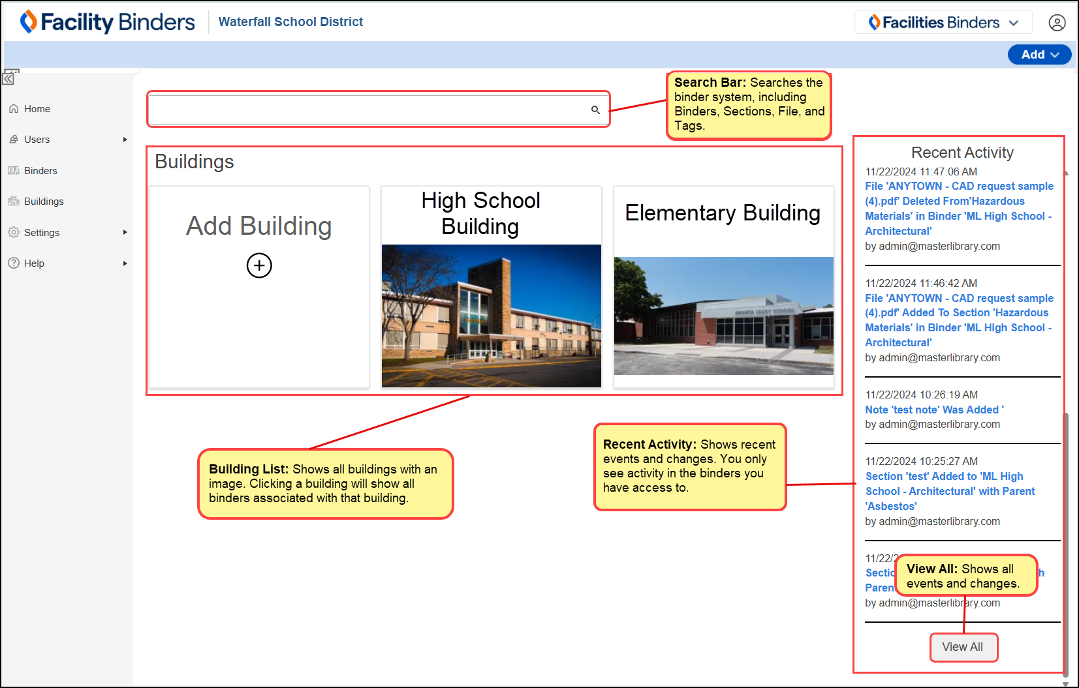Click the View All button
Screen dimensions: 1079x688
(963, 647)
